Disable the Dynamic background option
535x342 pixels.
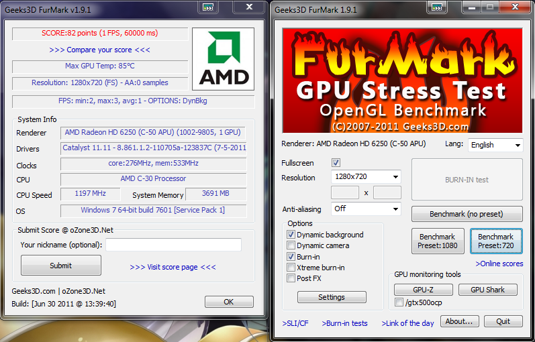click(291, 235)
